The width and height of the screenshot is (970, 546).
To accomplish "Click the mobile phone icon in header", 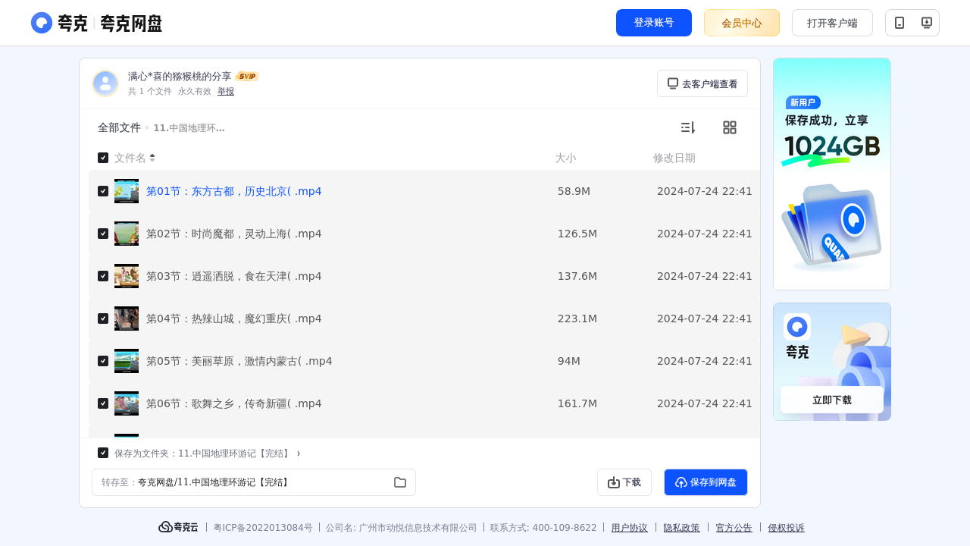I will [x=900, y=23].
